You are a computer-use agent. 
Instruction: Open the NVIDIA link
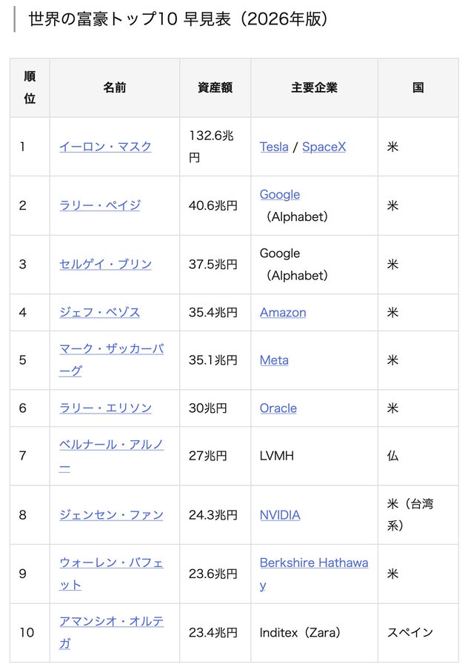tap(280, 515)
